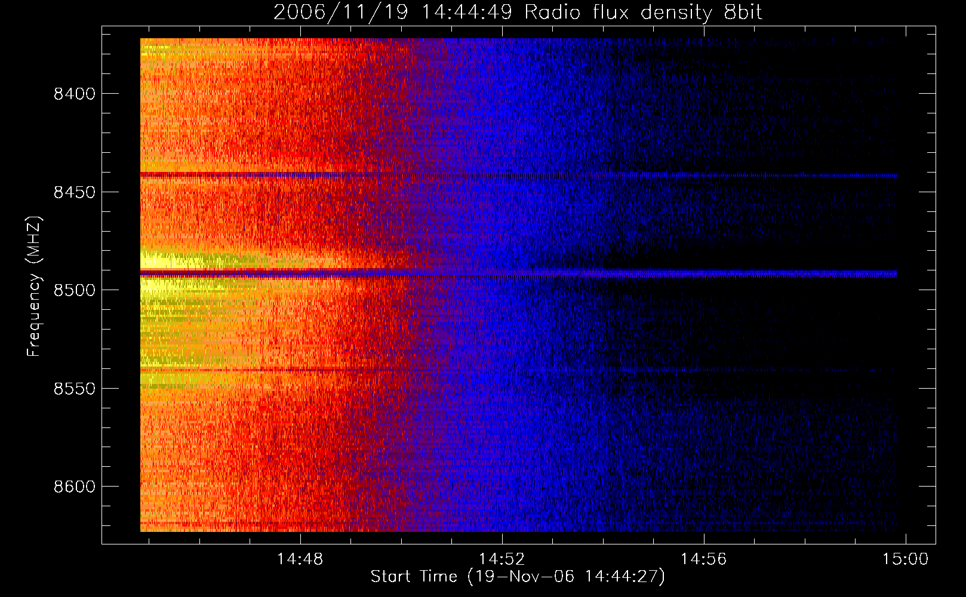The image size is (966, 597).
Task: Click the y-axis label "Frequency (MHZ)"
Action: (34, 287)
